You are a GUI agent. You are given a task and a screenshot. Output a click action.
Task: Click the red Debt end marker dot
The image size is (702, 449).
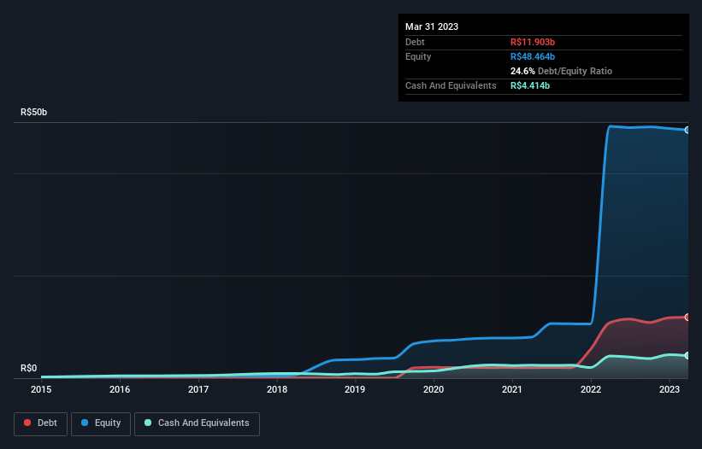click(x=687, y=318)
